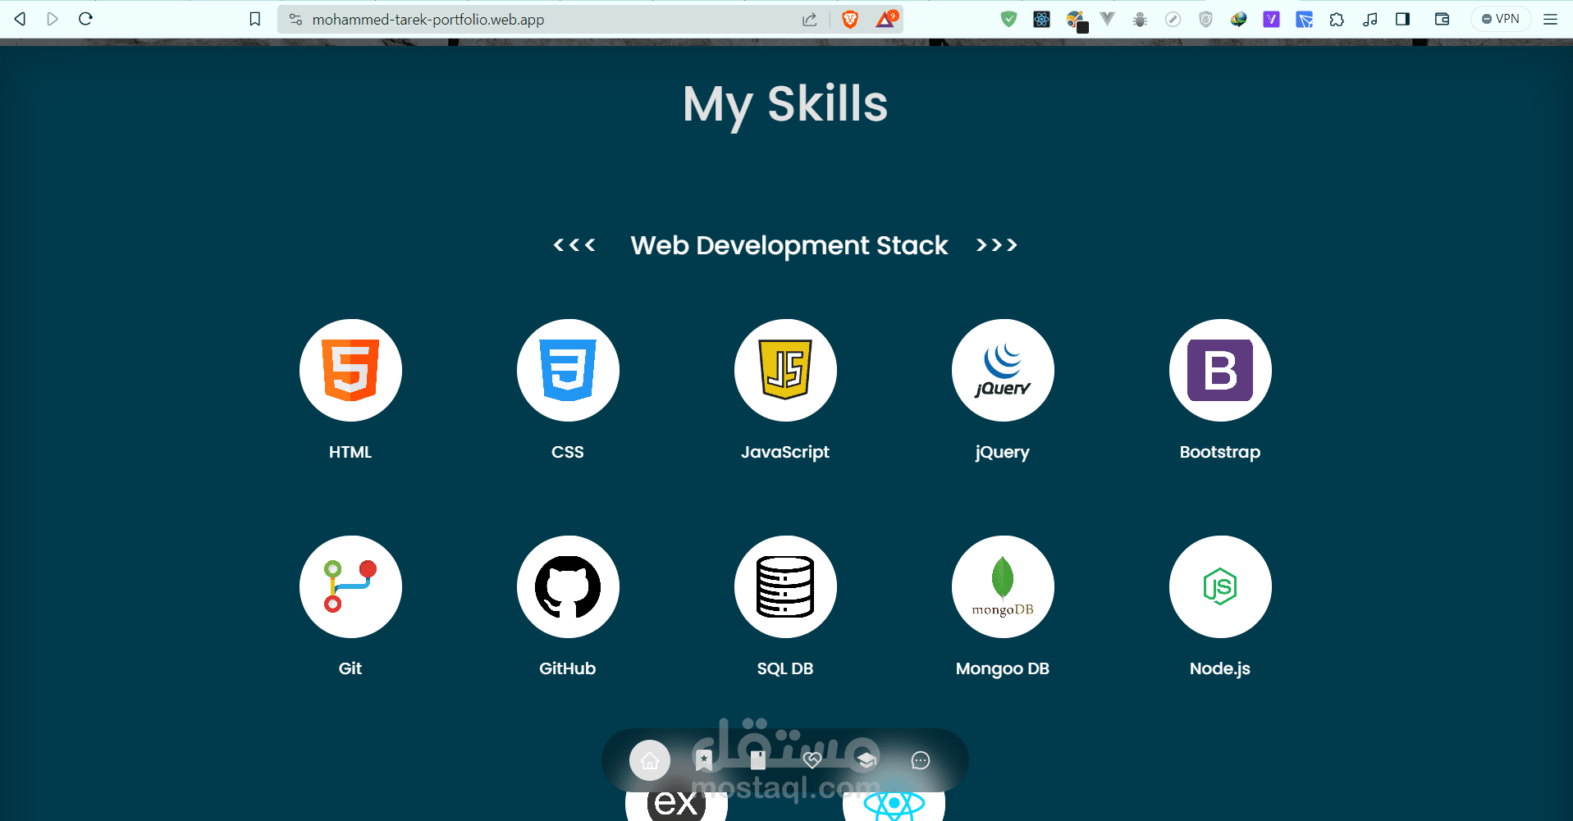Reload the portfolio page
Screen dimensions: 1573x821
[x=85, y=19]
